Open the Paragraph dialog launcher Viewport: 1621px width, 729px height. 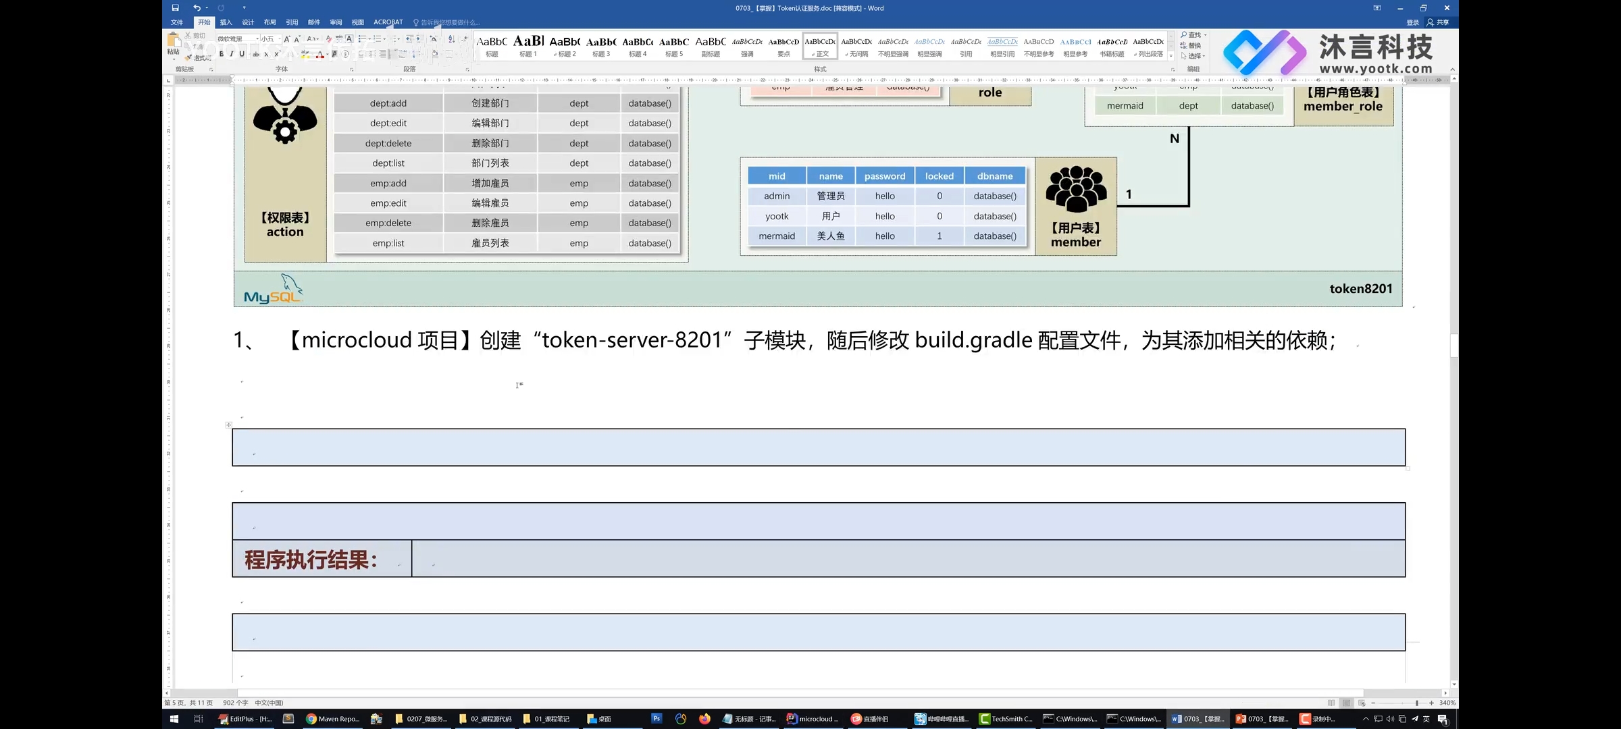467,70
